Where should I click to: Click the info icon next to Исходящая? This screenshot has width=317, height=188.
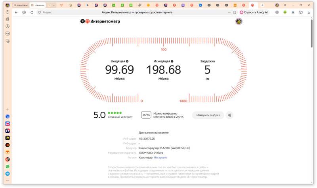click(172, 62)
